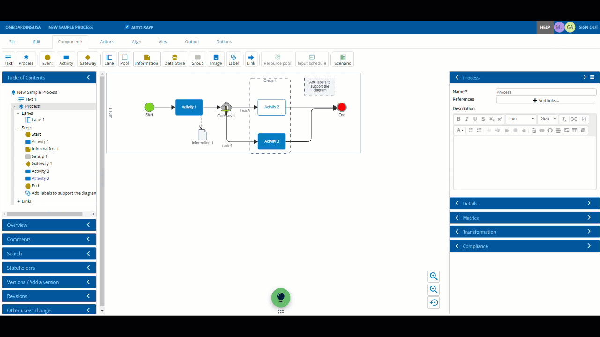Expand the Details panel

click(x=524, y=204)
